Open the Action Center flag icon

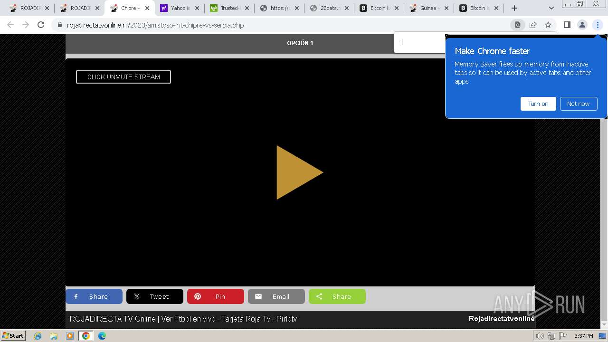click(562, 336)
